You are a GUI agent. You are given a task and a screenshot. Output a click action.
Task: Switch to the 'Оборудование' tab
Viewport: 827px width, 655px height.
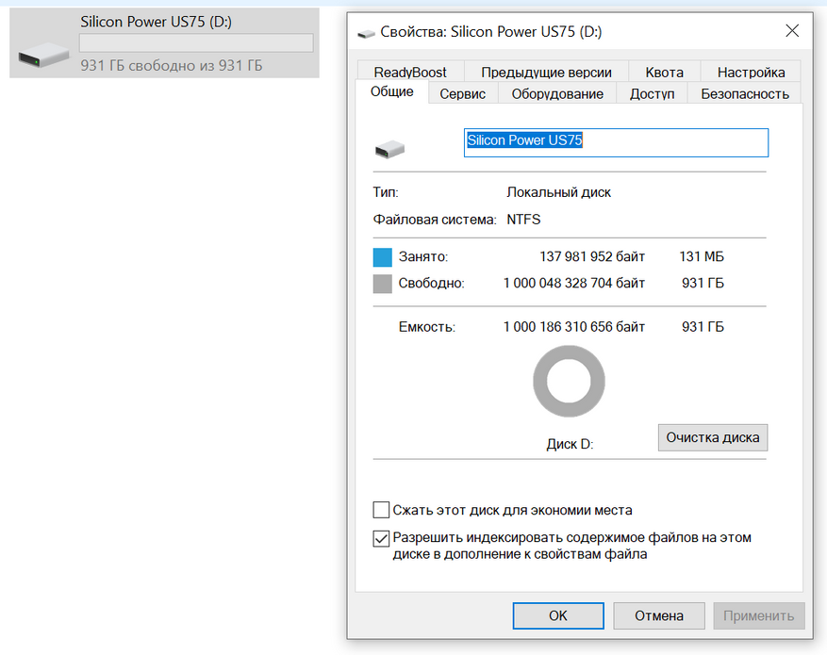[557, 93]
